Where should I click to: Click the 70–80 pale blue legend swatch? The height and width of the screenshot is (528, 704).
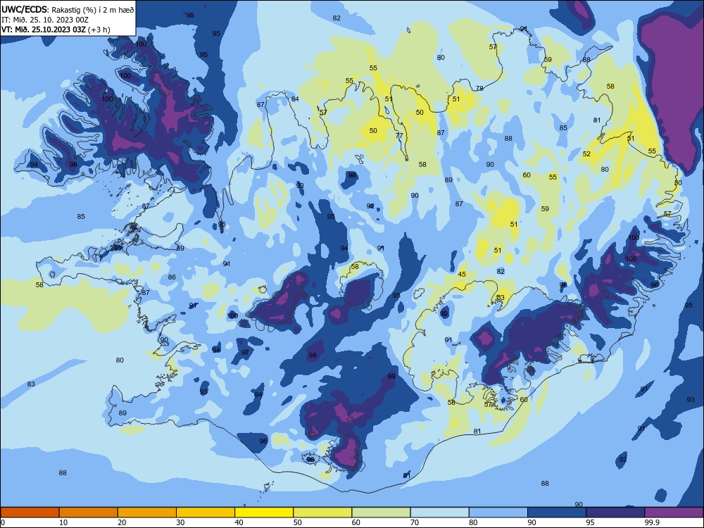pyautogui.click(x=439, y=513)
